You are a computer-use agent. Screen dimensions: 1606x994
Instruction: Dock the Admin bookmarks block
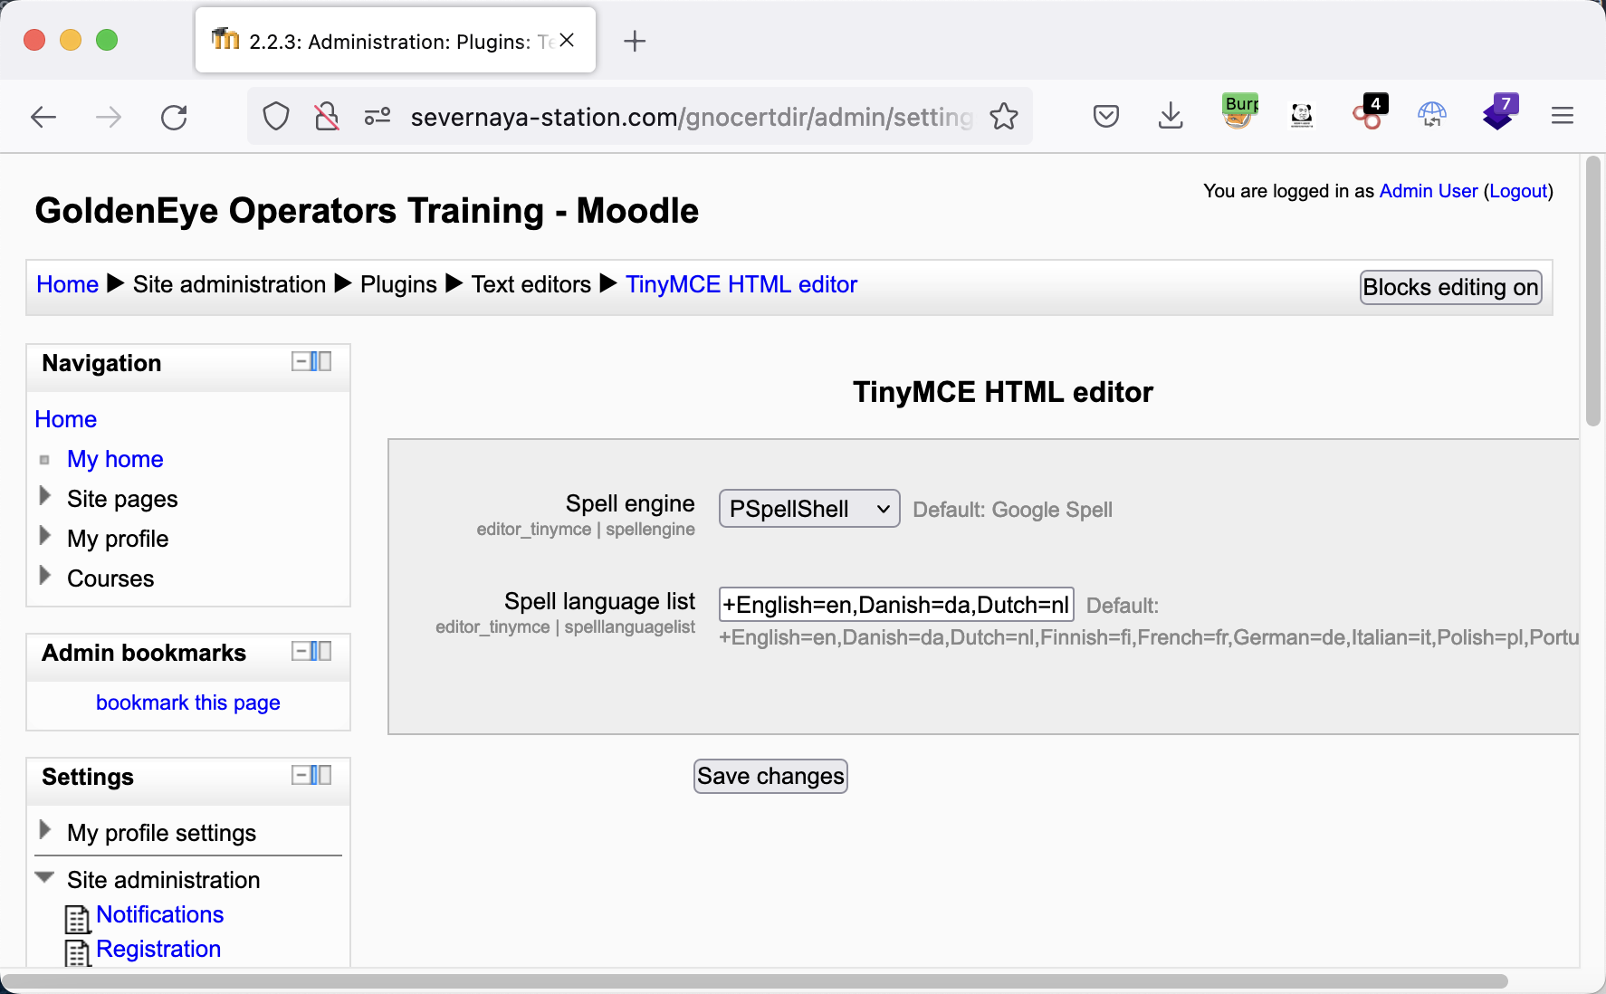click(320, 652)
